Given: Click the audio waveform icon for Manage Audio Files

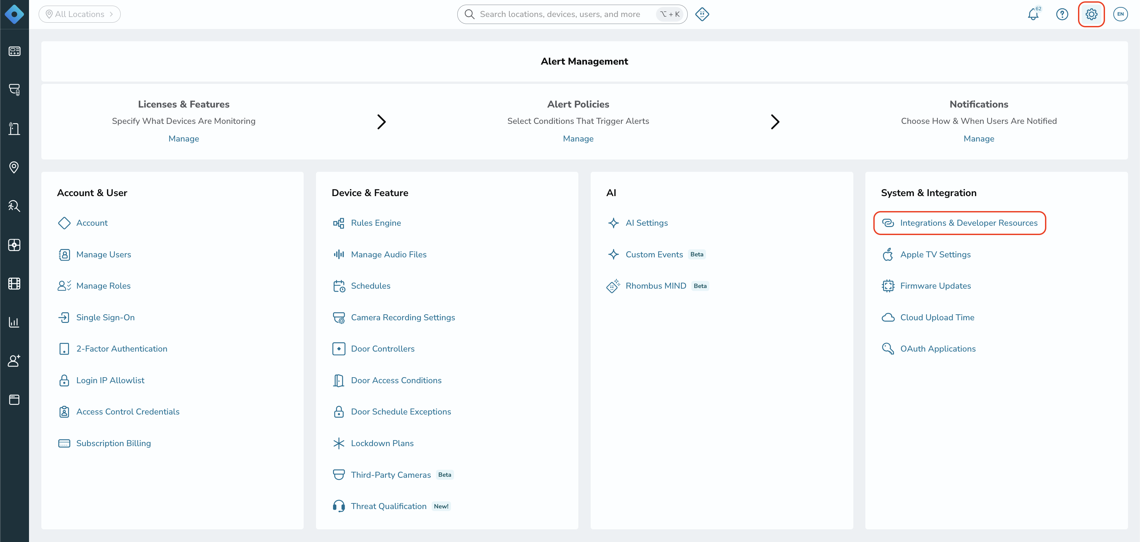Looking at the screenshot, I should click(x=339, y=254).
